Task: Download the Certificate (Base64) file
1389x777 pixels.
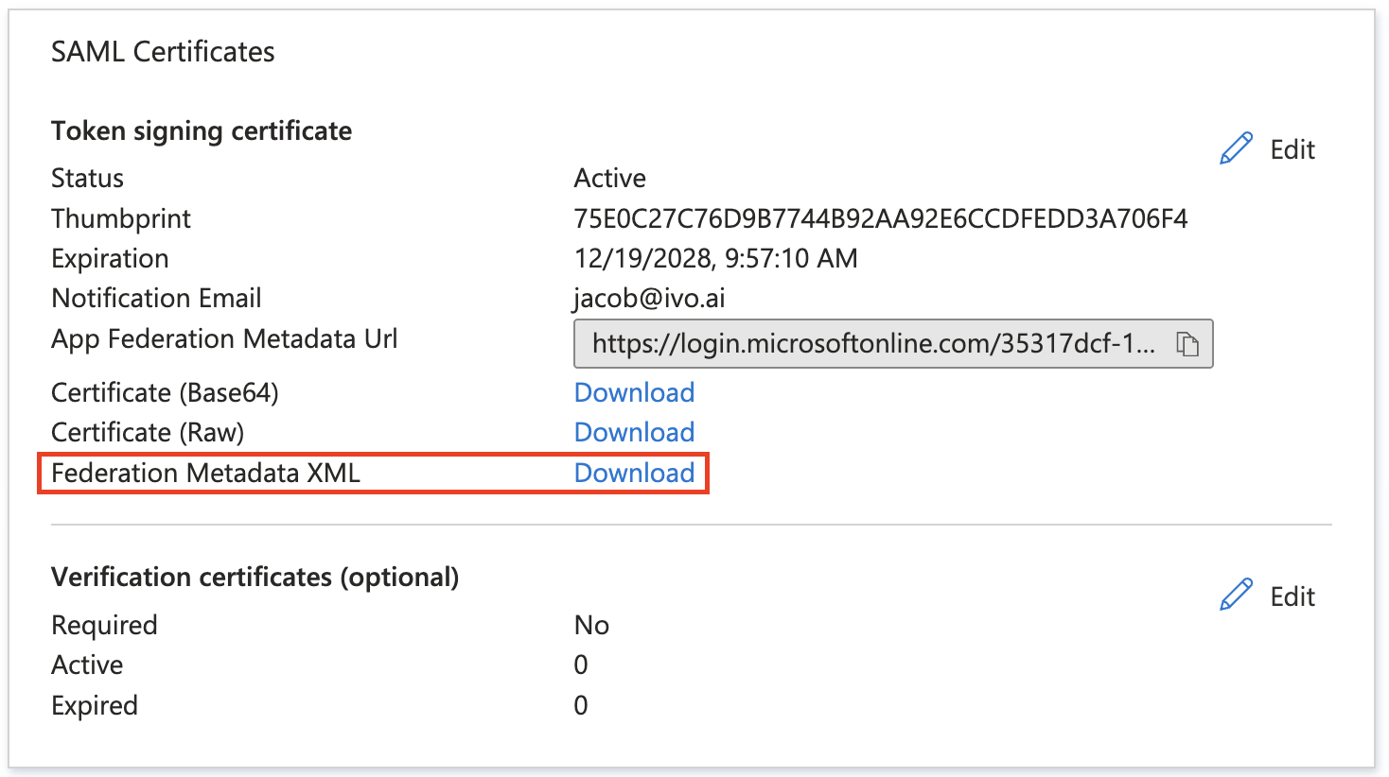Action: 634,391
